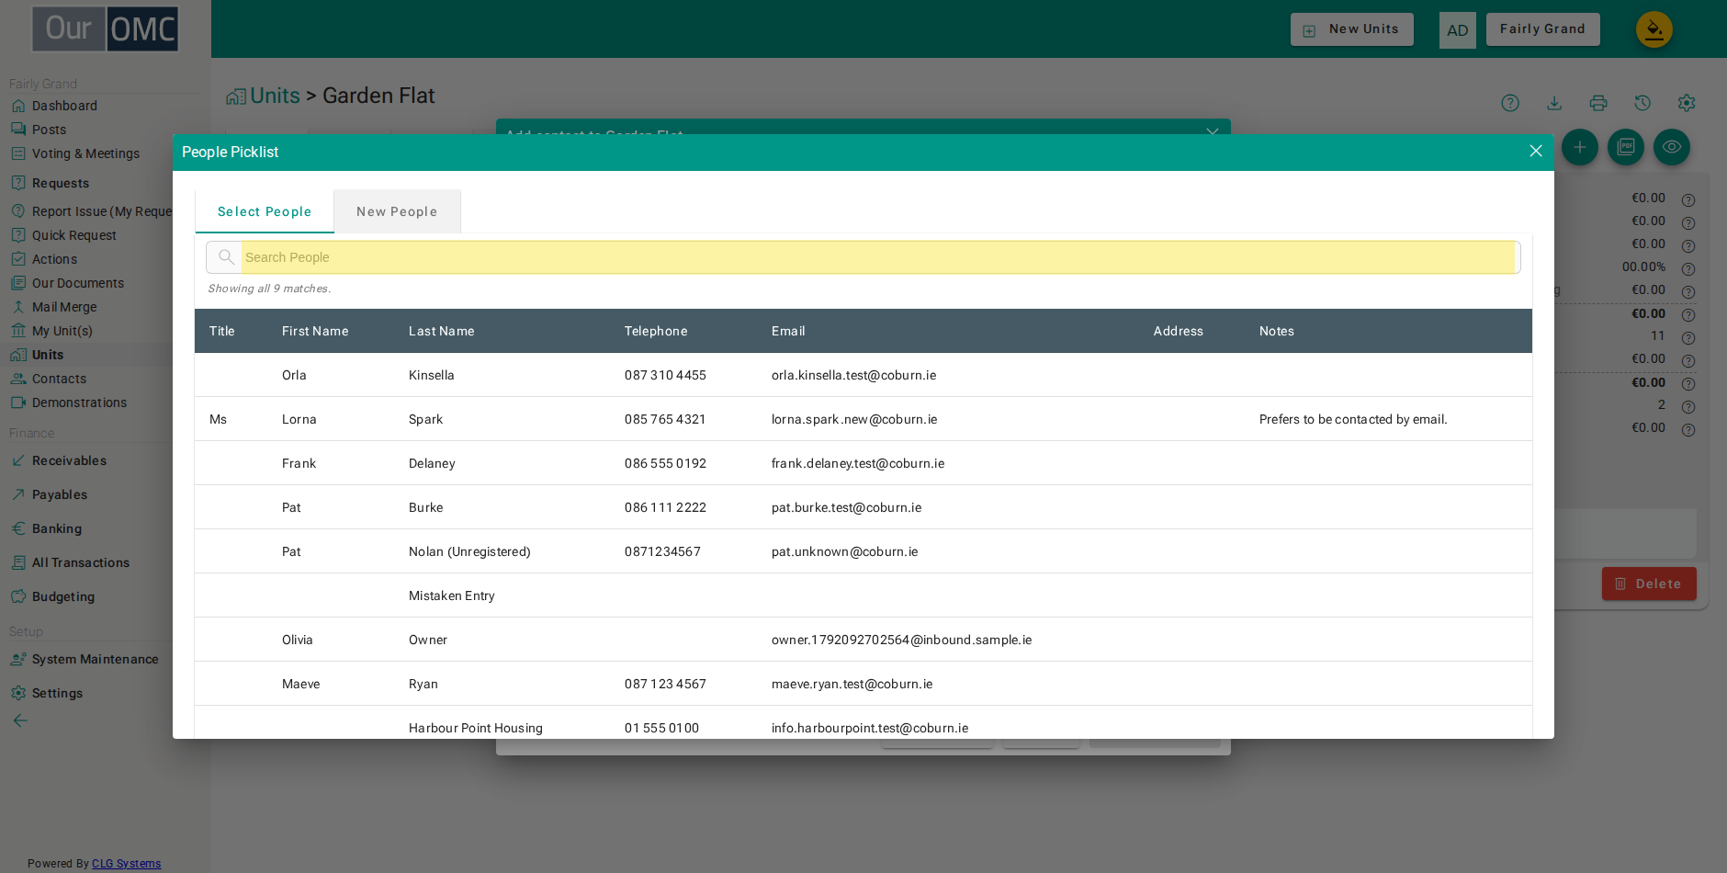Open Our Documents in the sidebar
This screenshot has height=873, width=1727.
(78, 283)
